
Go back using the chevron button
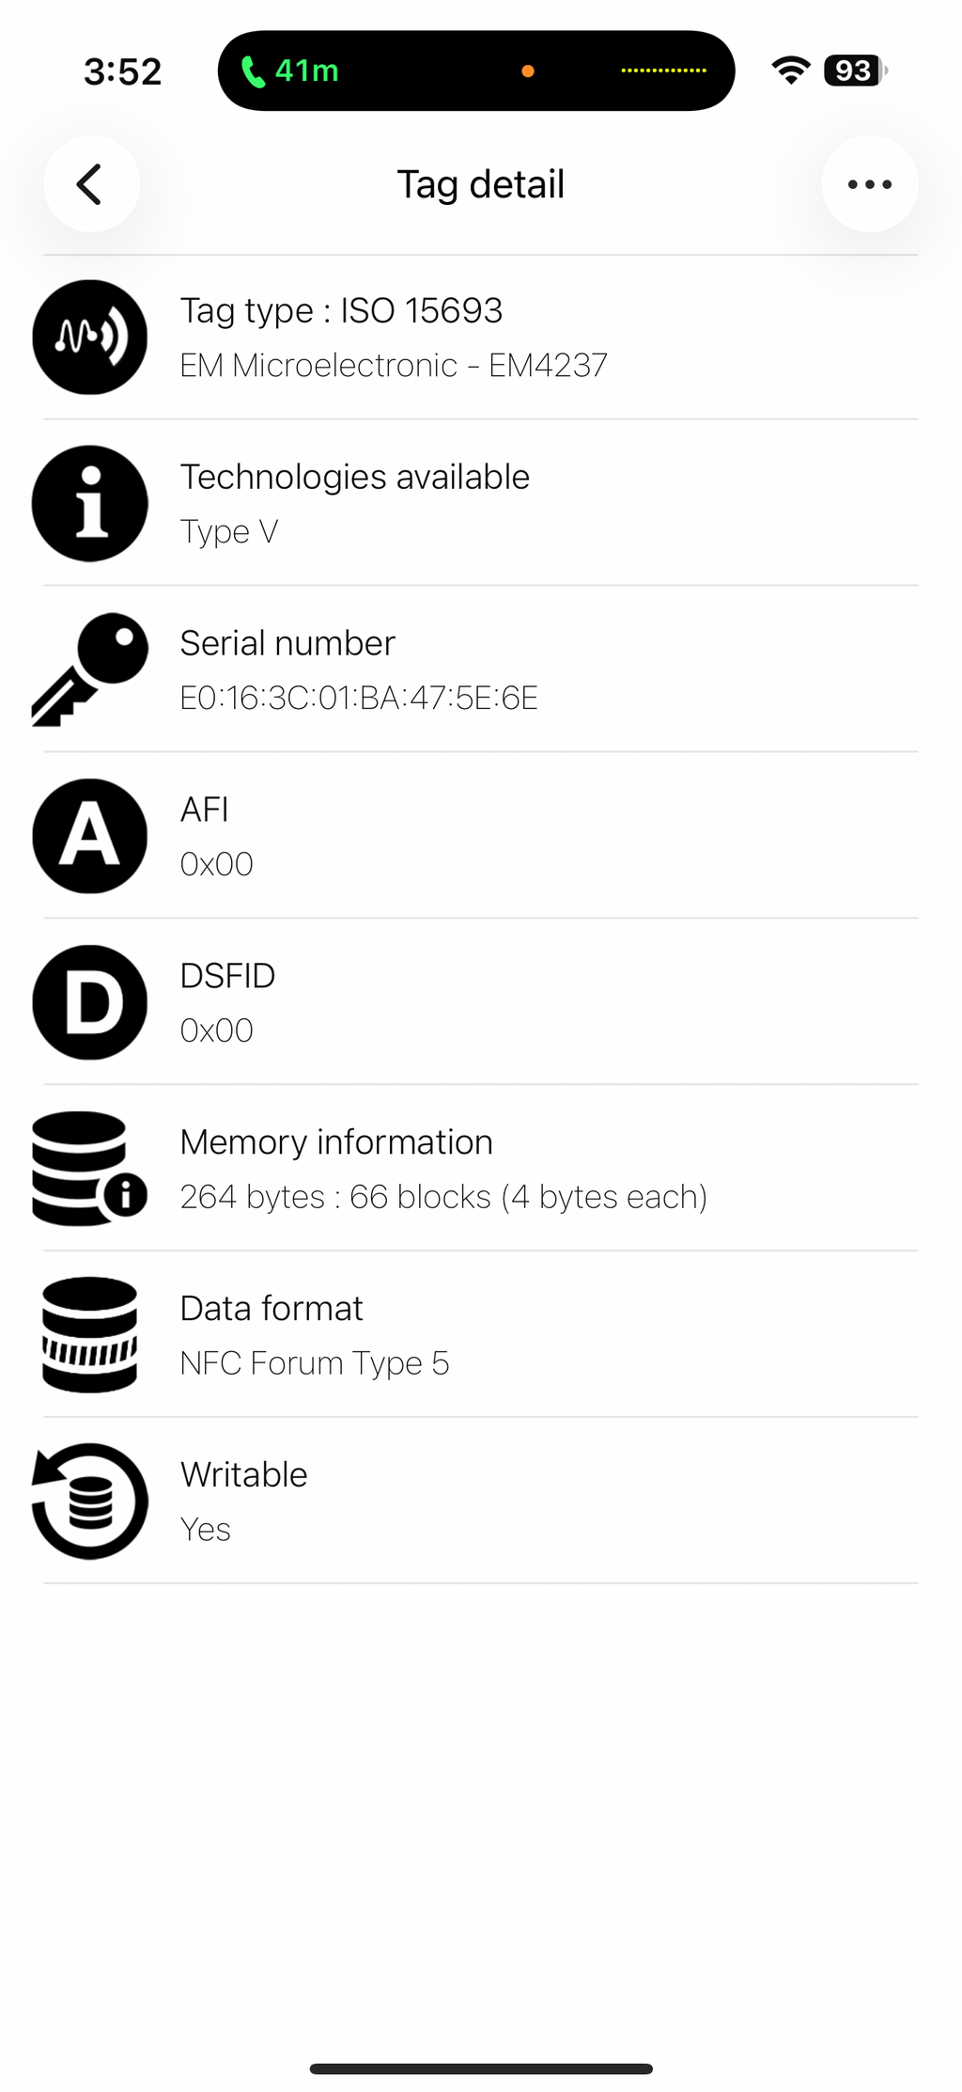(x=91, y=184)
